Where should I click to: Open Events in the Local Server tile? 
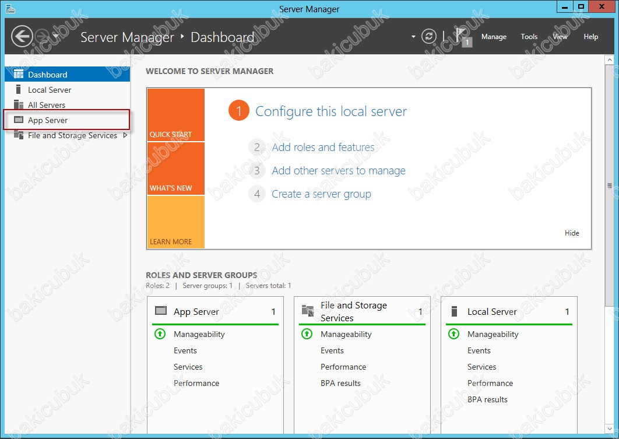coord(479,350)
